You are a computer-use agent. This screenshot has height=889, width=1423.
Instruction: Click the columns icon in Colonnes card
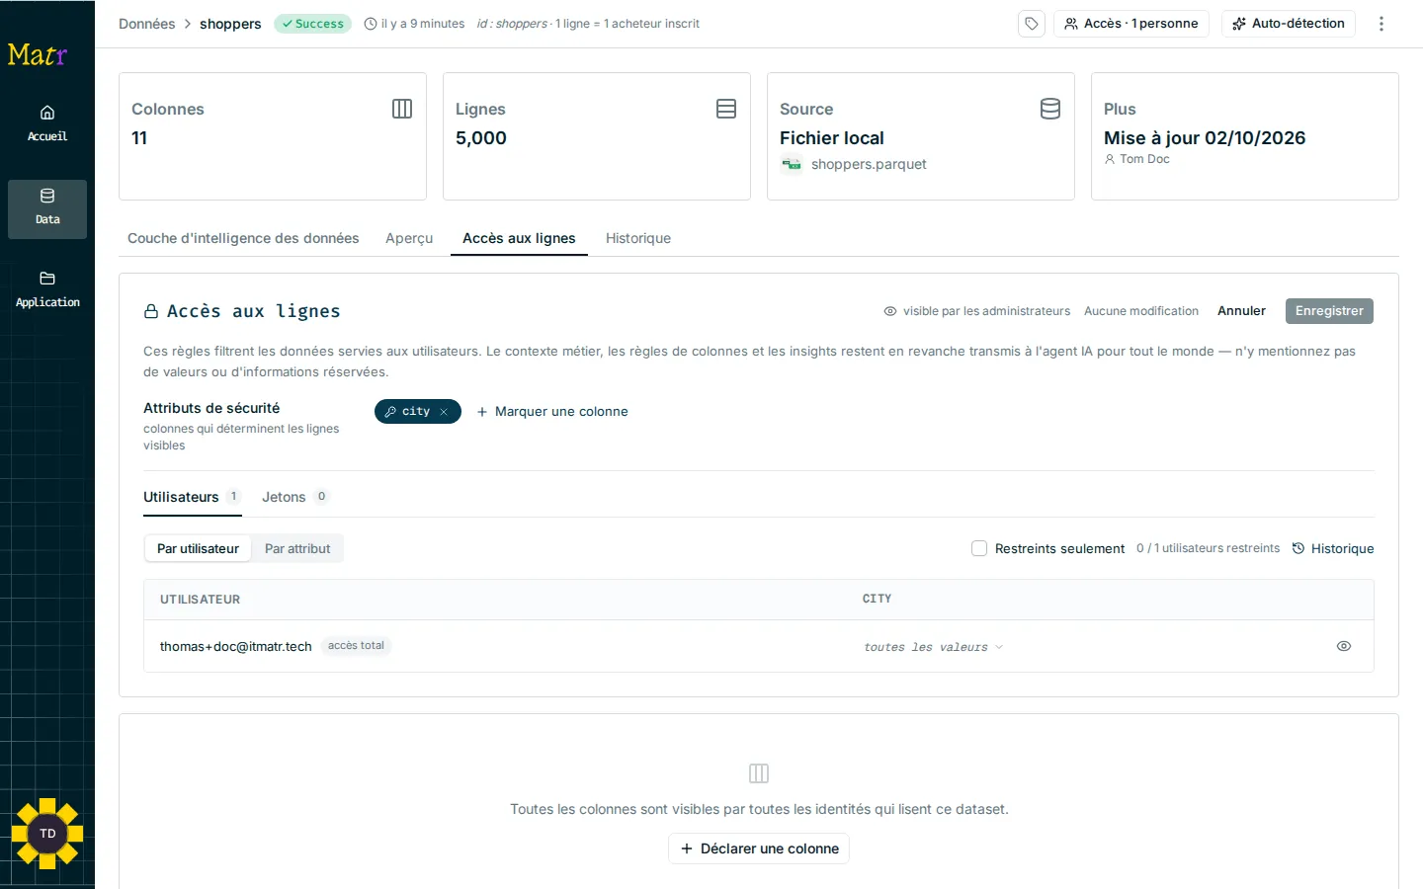(x=402, y=109)
